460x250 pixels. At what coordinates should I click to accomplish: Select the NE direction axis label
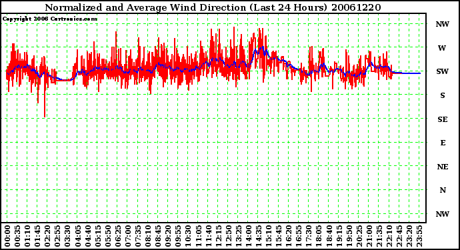pos(443,167)
